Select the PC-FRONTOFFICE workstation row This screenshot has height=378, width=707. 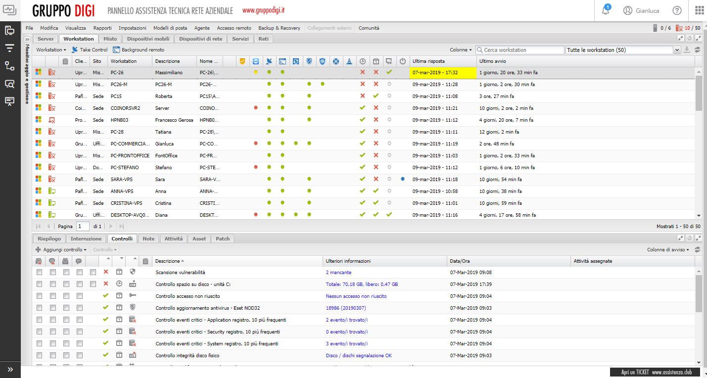click(x=364, y=155)
